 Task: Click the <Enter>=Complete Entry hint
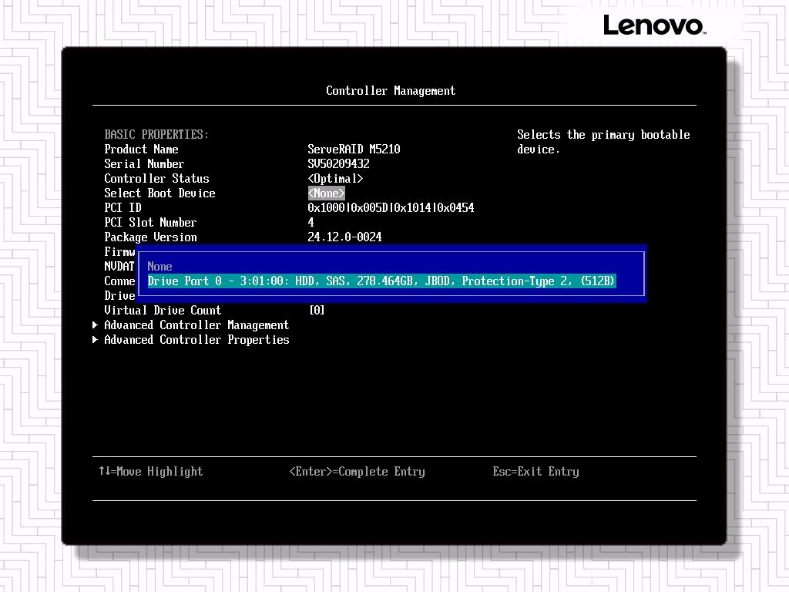[357, 472]
